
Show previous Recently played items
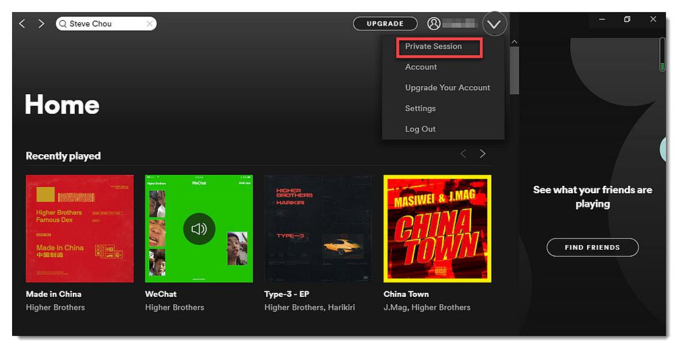coord(463,153)
